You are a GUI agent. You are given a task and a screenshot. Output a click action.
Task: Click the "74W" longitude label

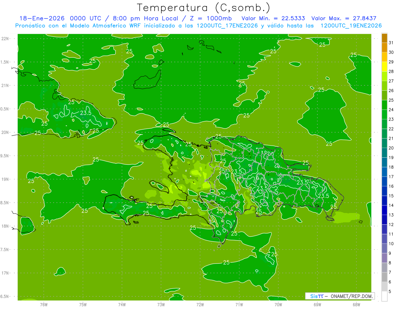(122, 304)
